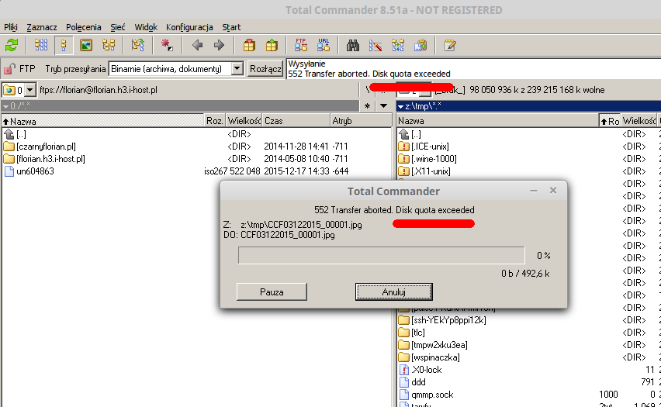661x407 pixels.
Task: Click the Pauza button in dialog
Action: (x=272, y=292)
